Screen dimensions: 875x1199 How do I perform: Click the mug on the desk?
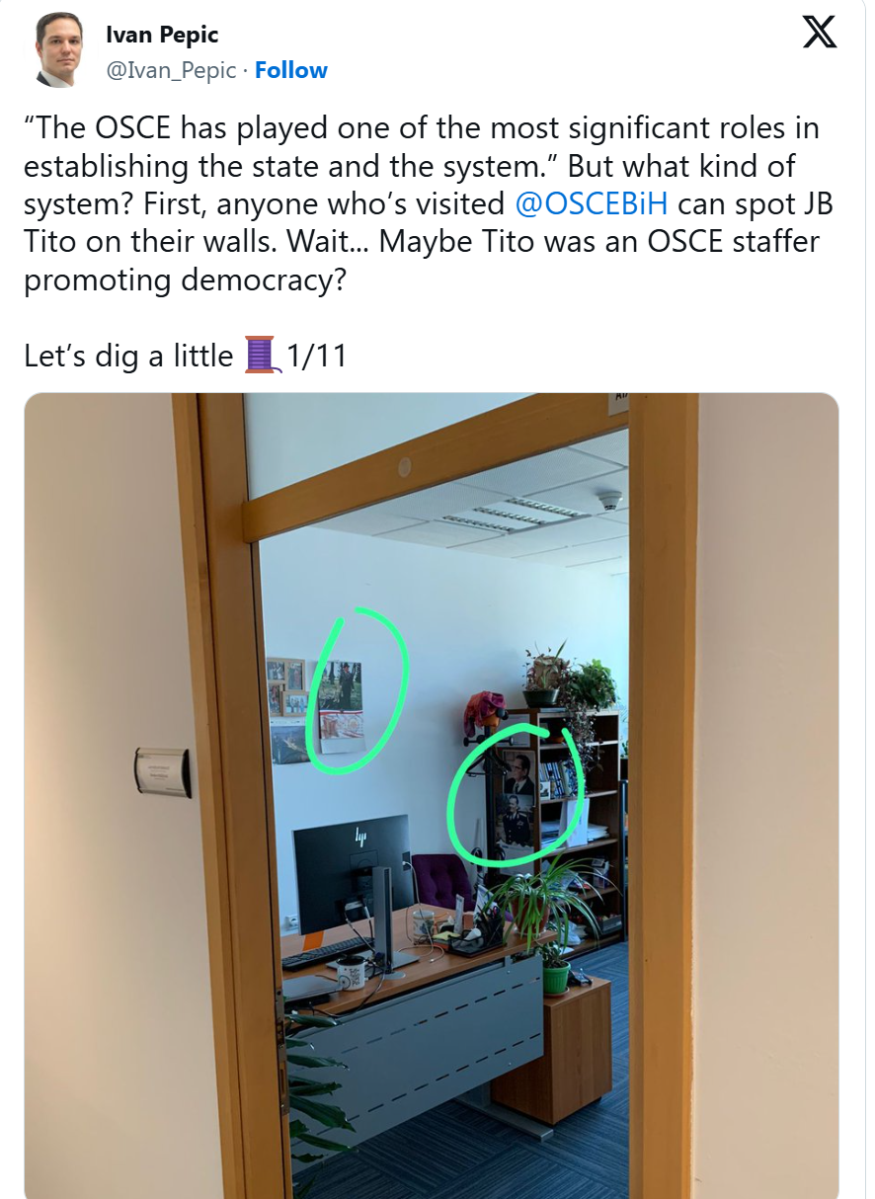pyautogui.click(x=350, y=973)
